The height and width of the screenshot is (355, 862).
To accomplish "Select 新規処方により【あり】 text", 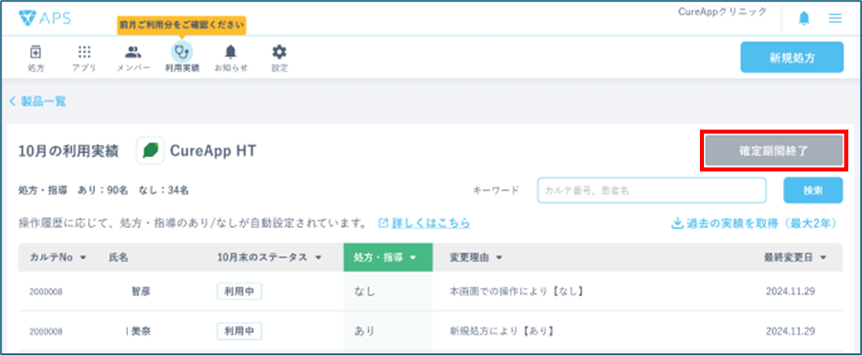I will click(x=501, y=332).
